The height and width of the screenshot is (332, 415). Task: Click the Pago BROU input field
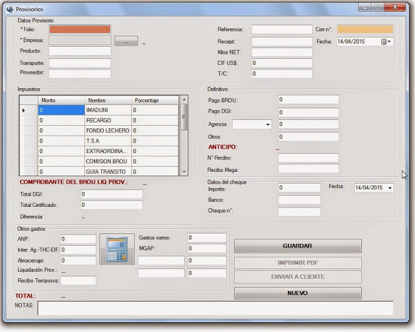click(308, 100)
